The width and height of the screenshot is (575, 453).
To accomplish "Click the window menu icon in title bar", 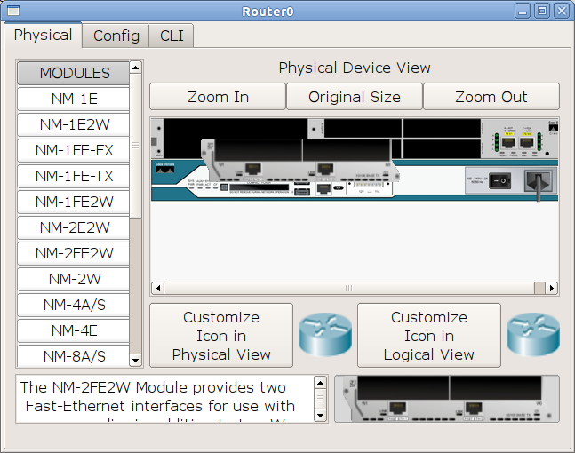I will (13, 11).
